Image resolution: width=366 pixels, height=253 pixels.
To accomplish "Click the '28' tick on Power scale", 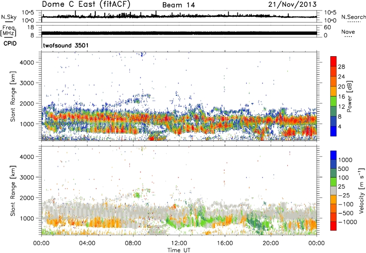I will tap(341, 67).
